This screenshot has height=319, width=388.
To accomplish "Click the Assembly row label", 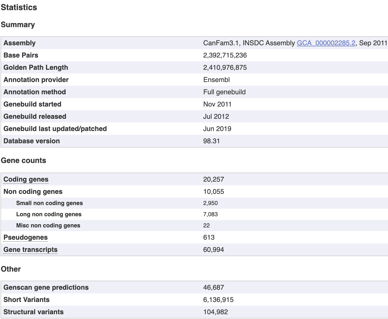I will coord(19,43).
